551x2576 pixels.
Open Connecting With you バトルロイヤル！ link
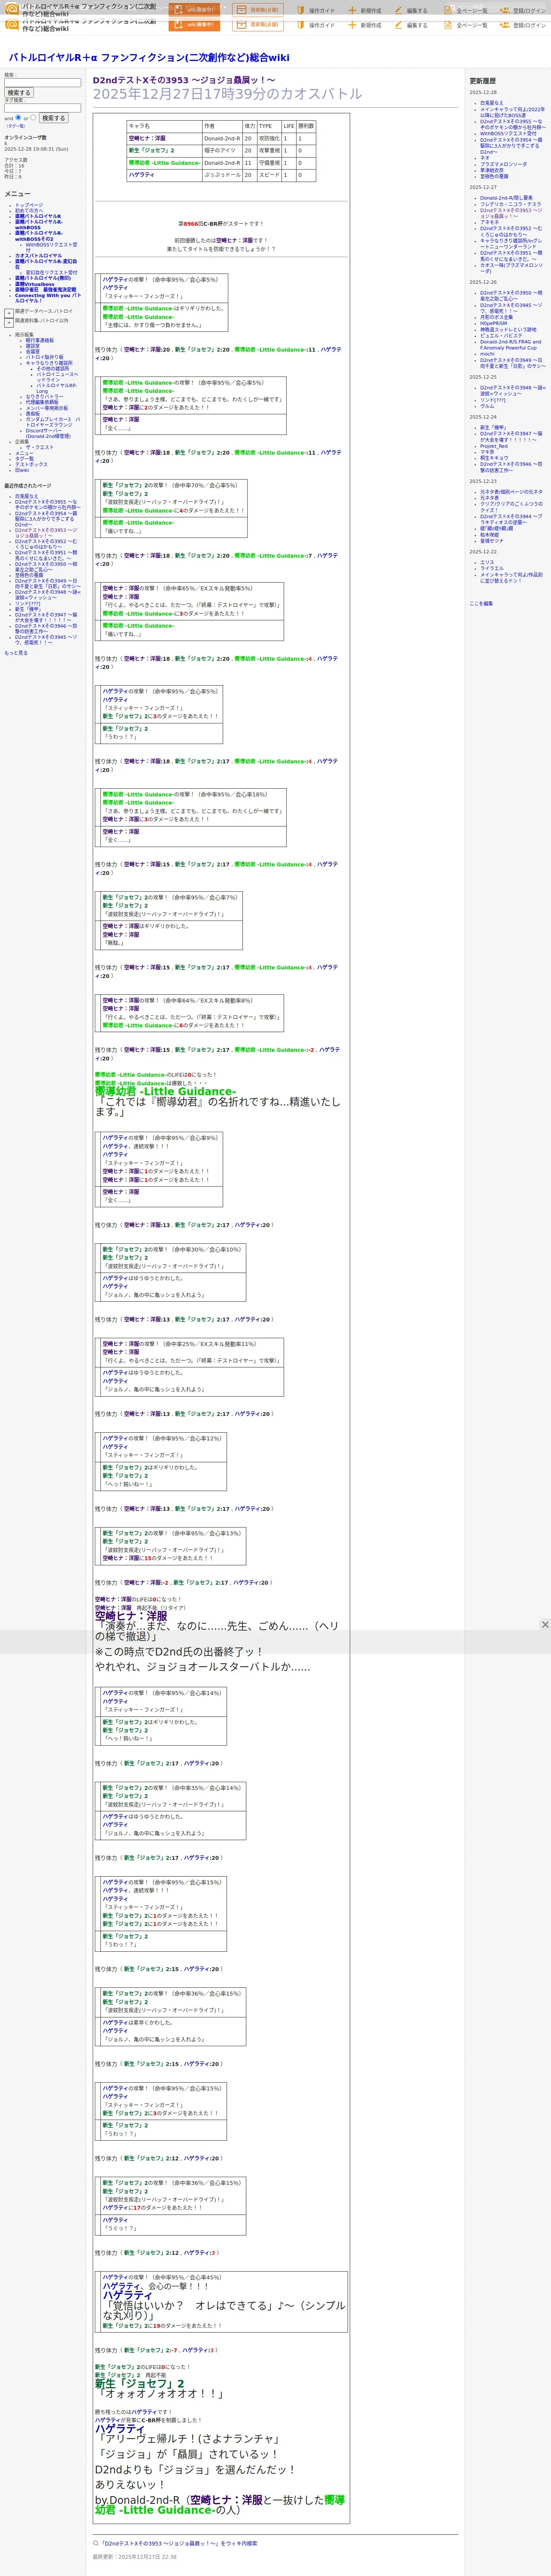coord(48,298)
